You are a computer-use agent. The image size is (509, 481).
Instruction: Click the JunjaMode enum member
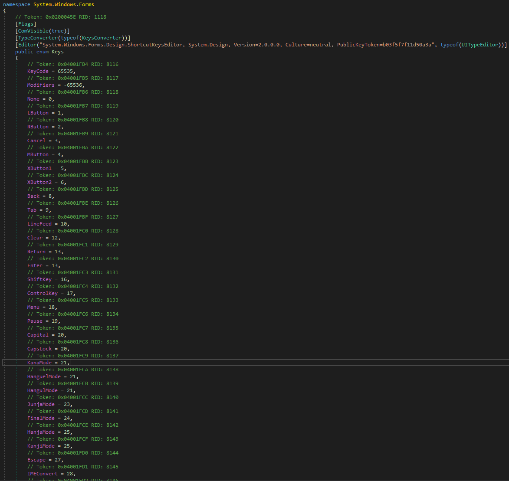tap(41, 404)
